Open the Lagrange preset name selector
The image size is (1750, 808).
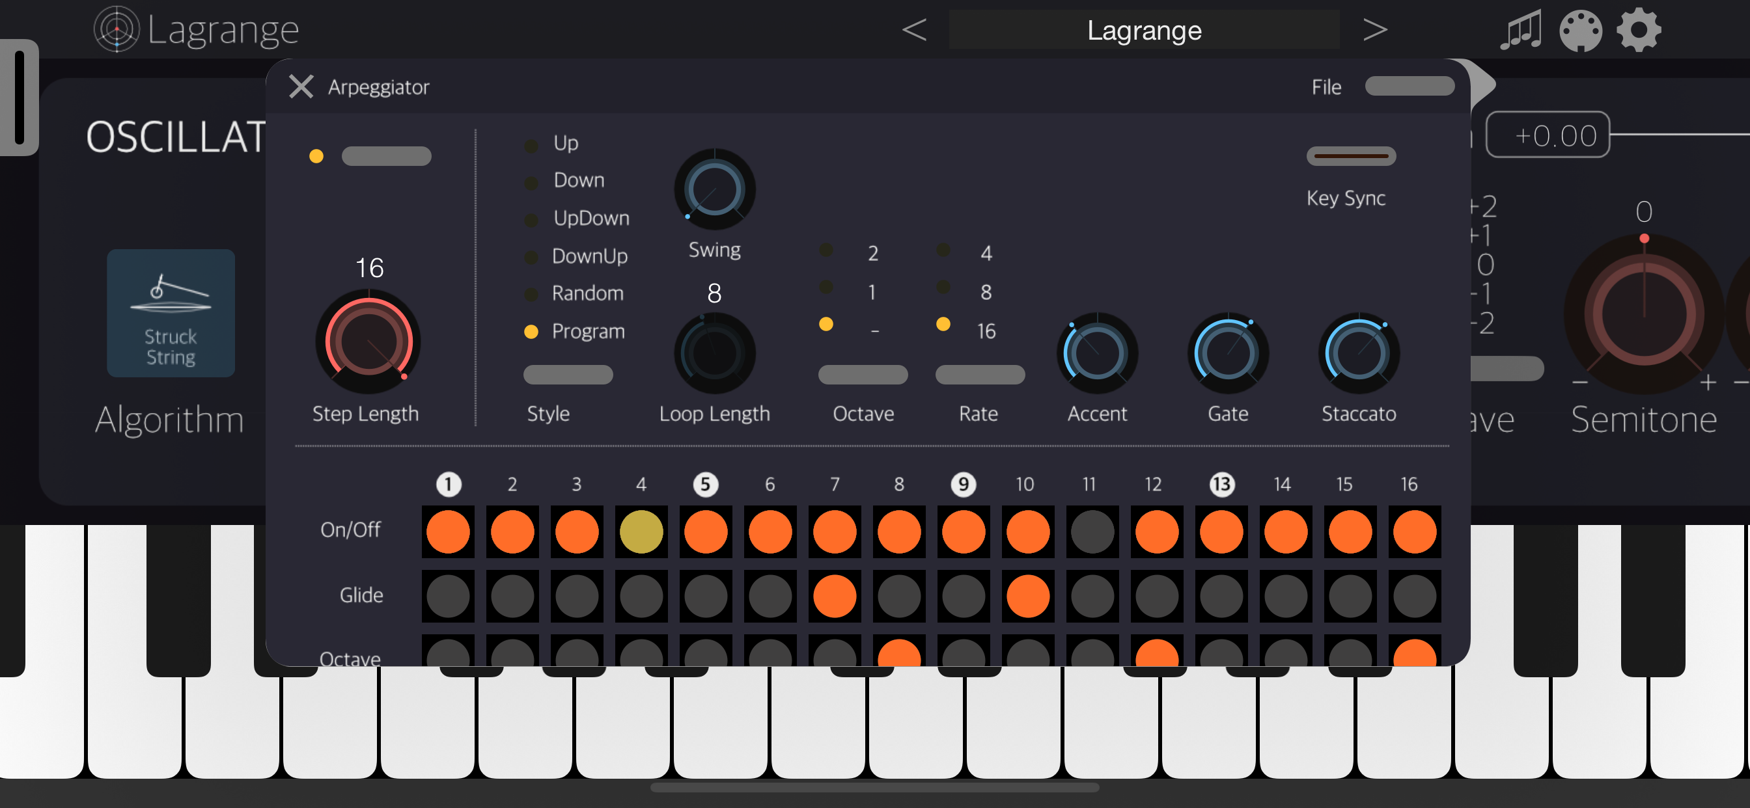1143,30
